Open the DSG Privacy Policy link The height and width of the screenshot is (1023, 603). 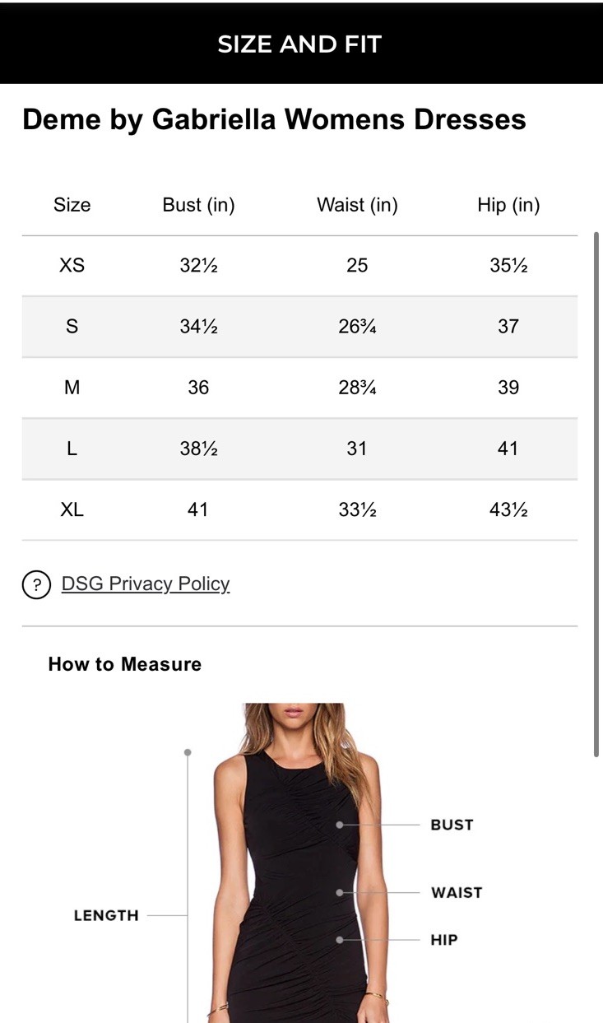(x=146, y=584)
